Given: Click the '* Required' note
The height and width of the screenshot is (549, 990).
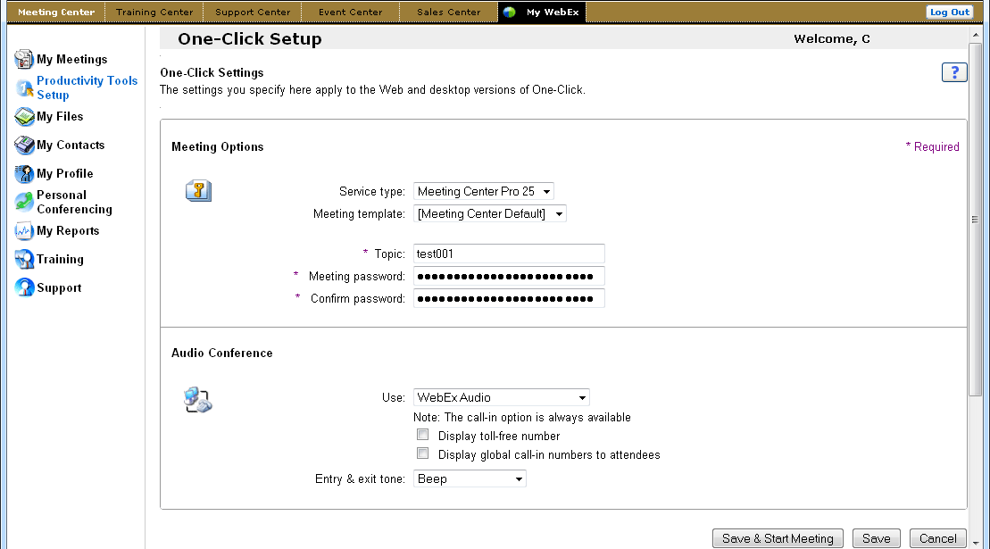Looking at the screenshot, I should [x=933, y=147].
